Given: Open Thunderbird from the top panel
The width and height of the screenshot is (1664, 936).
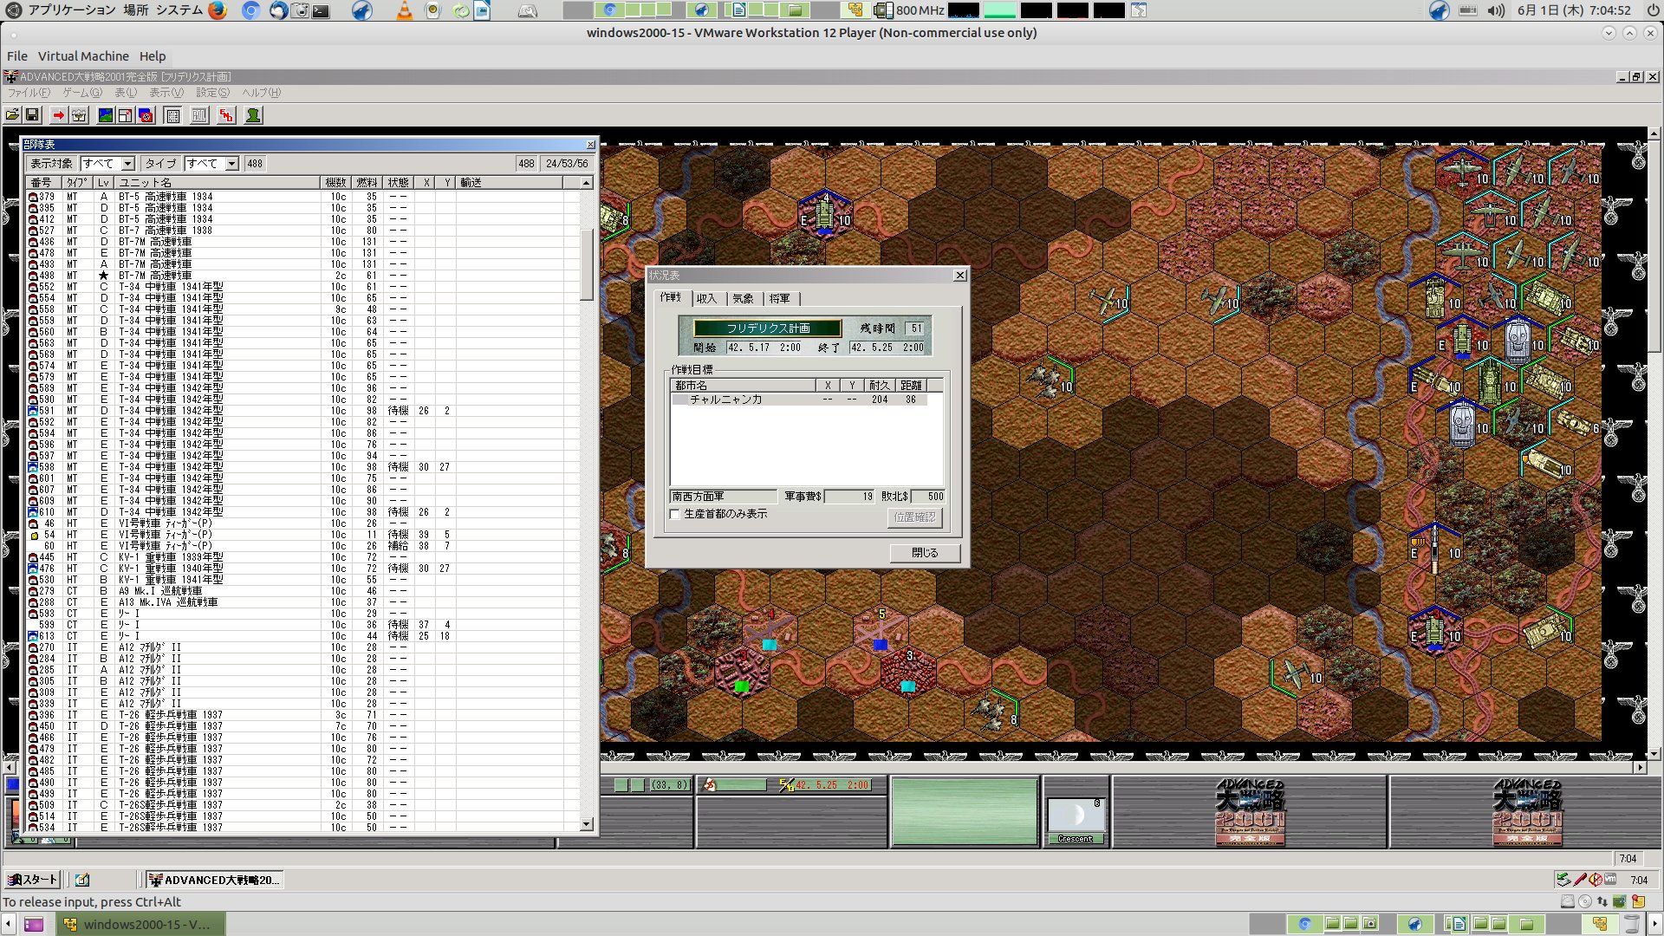Looking at the screenshot, I should point(278,10).
